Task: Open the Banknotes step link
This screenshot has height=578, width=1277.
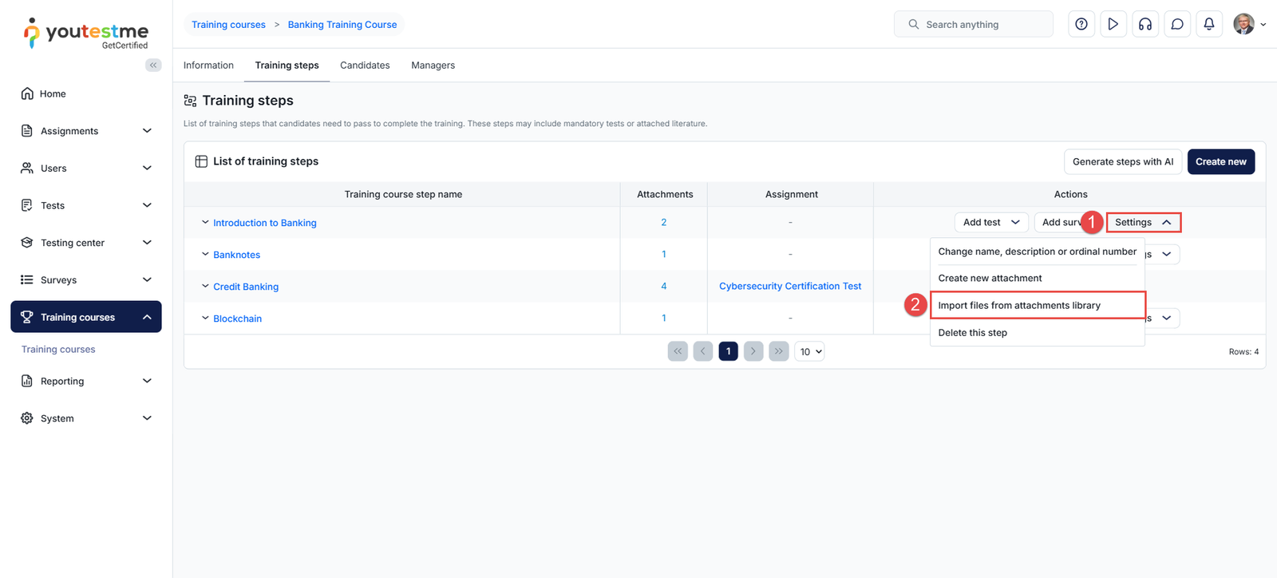Action: tap(237, 255)
